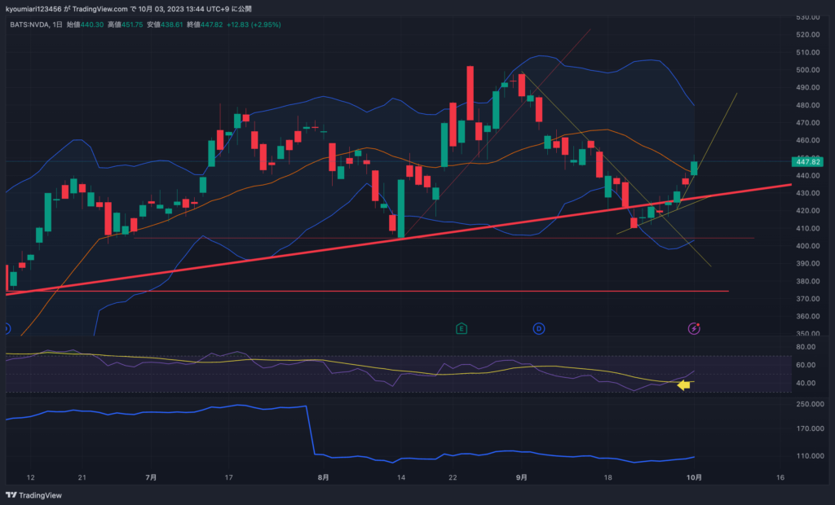Click the 490.00 price axis label
Viewport: 835px width, 505px height.
pos(808,87)
